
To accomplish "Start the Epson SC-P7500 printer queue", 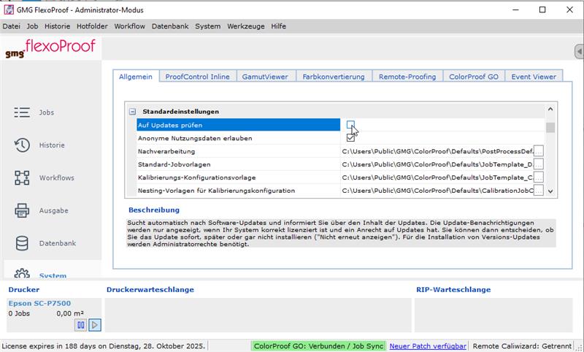I will [95, 325].
